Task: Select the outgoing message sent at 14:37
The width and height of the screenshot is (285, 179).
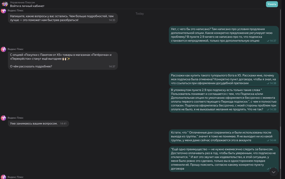Action: 224,35
